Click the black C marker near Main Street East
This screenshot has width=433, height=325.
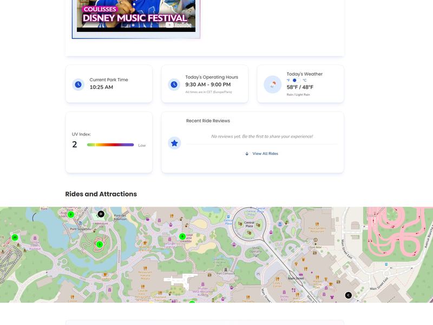click(x=348, y=296)
